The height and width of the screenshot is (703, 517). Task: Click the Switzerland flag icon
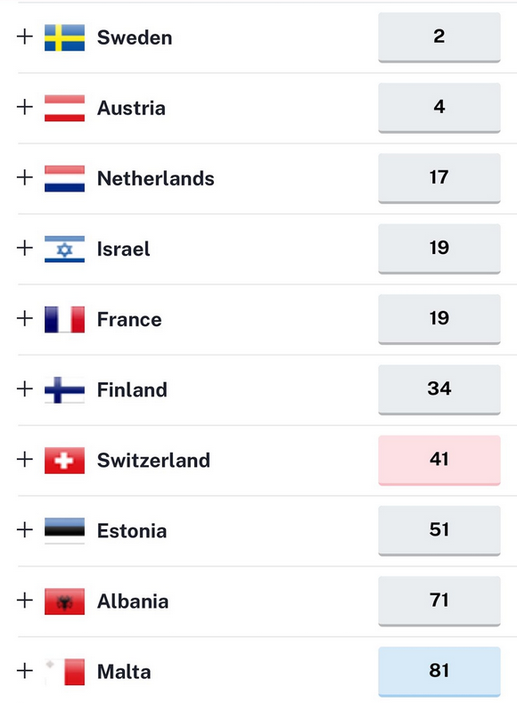(x=64, y=461)
